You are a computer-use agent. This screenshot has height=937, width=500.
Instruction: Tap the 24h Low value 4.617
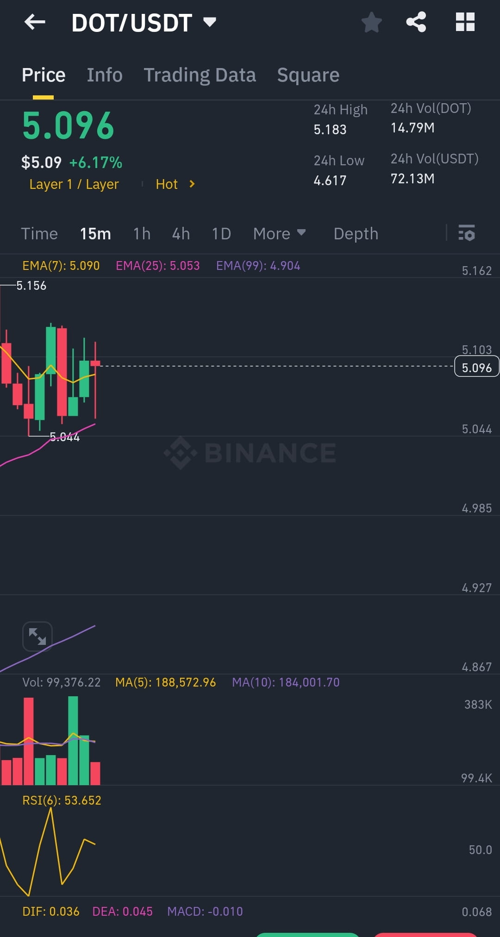point(330,181)
